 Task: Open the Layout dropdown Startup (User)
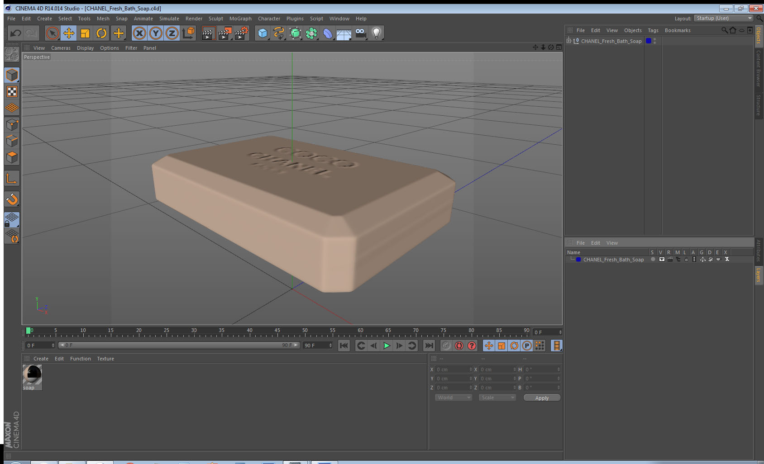click(x=724, y=18)
